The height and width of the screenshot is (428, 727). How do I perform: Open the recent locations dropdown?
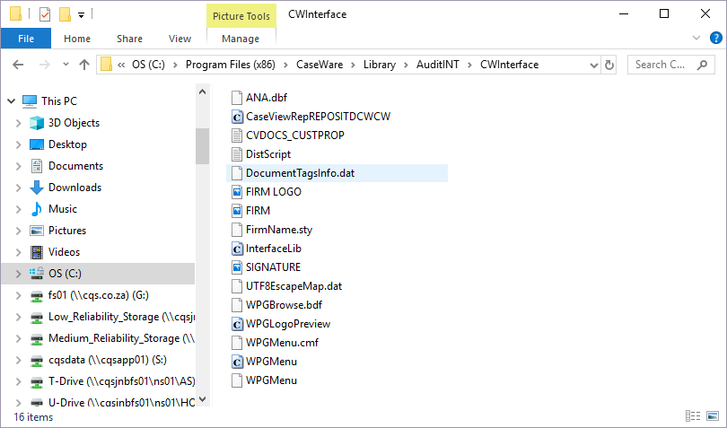coord(66,65)
